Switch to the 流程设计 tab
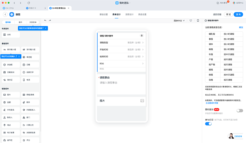The image size is (246, 143). 129,15
